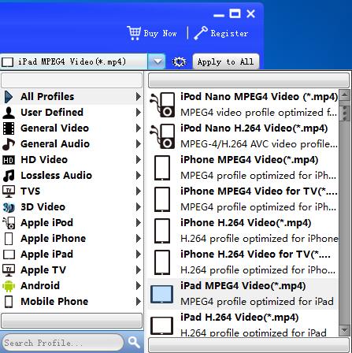Click the iPhone MPEG4 Video(*.mp4) device icon
This screenshot has height=353, width=352.
pyautogui.click(x=162, y=168)
